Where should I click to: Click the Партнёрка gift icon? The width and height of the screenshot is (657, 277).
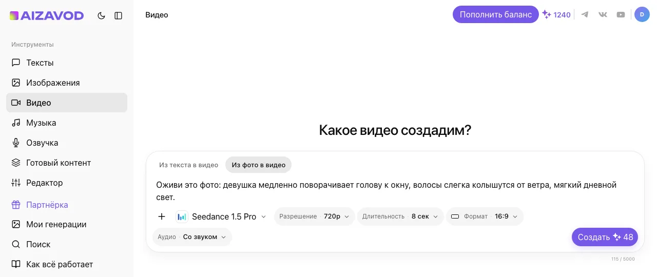point(16,205)
